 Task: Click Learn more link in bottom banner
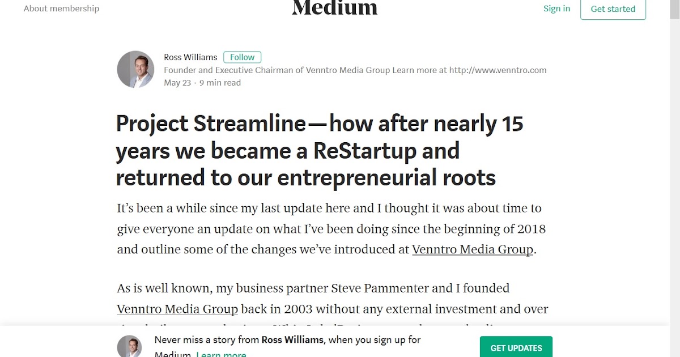point(221,354)
